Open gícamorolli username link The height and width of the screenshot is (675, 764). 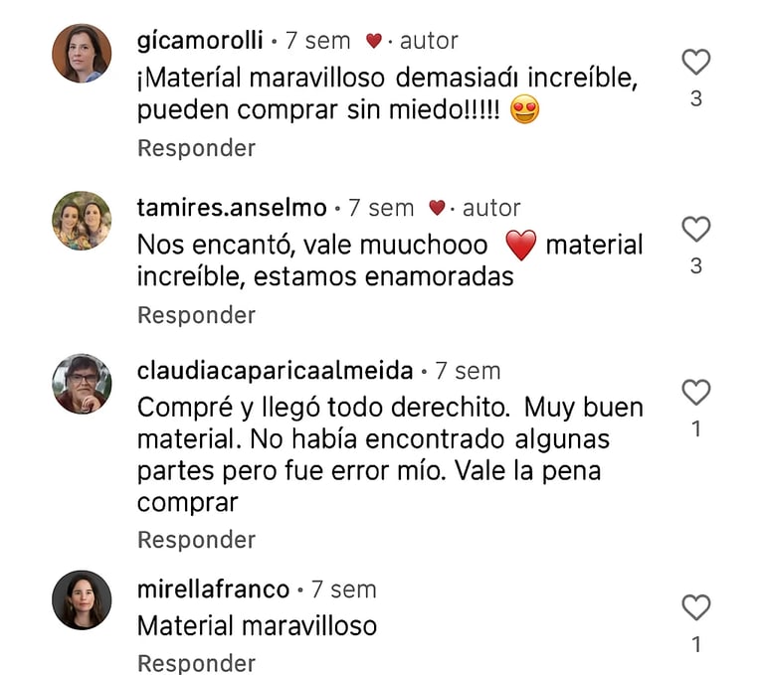[x=199, y=41]
